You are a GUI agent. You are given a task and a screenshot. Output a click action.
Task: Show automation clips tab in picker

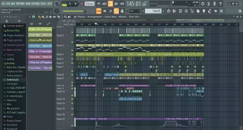(x=49, y=24)
